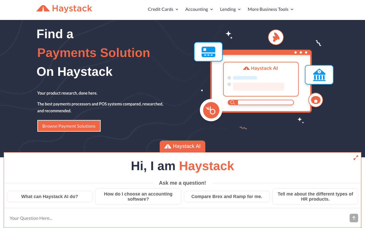Focus the Your Question Here input
The image size is (365, 228).
pyautogui.click(x=177, y=218)
